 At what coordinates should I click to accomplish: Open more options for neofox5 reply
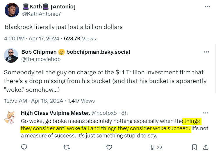pos(206,113)
